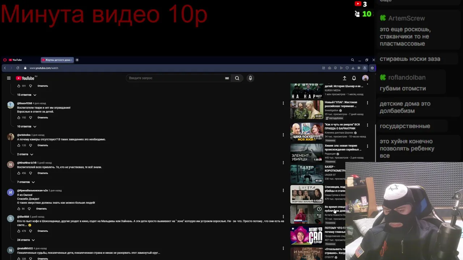This screenshot has width=463, height=260.
Task: Open the YouTube hamburger guide menu
Action: [x=9, y=78]
